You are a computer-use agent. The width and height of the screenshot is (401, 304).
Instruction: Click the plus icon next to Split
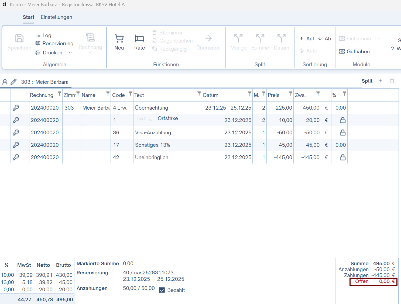point(380,81)
